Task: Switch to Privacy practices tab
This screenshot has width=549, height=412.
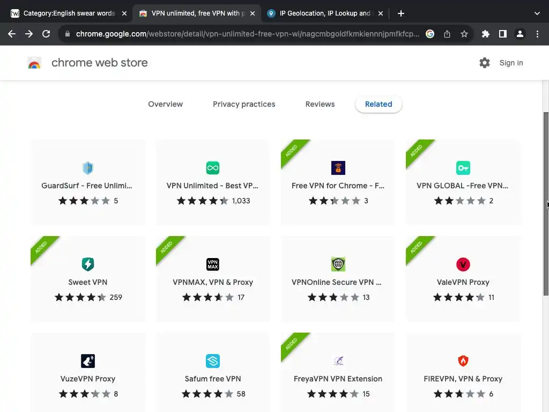Action: tap(244, 104)
